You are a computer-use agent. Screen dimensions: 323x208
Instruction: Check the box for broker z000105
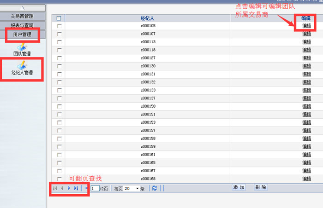pos(59,26)
